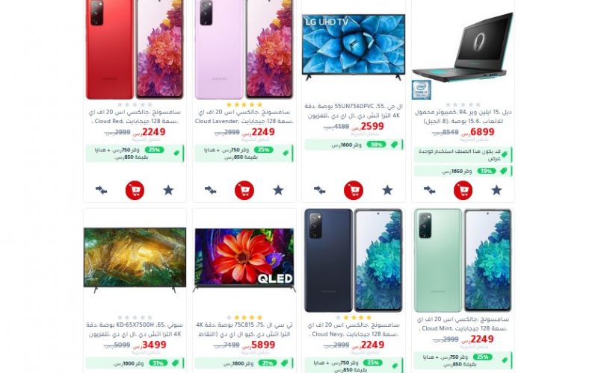598x373 pixels.
Task: Add Galaxy S20 FE Cloud Red to cart
Action: [135, 190]
